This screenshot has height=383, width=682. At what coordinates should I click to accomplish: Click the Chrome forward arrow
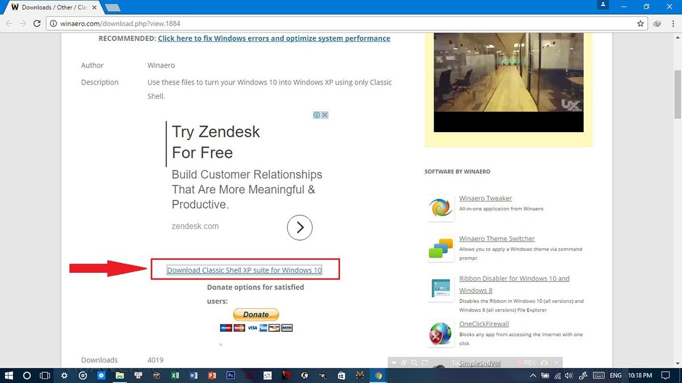[x=23, y=24]
